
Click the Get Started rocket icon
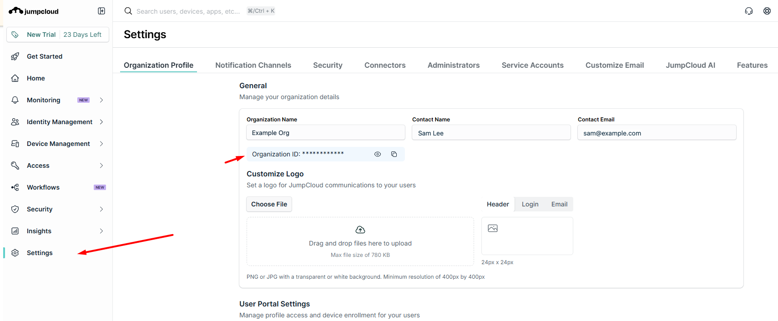click(x=15, y=56)
